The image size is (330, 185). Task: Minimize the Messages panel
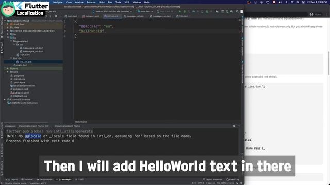[x=238, y=126]
